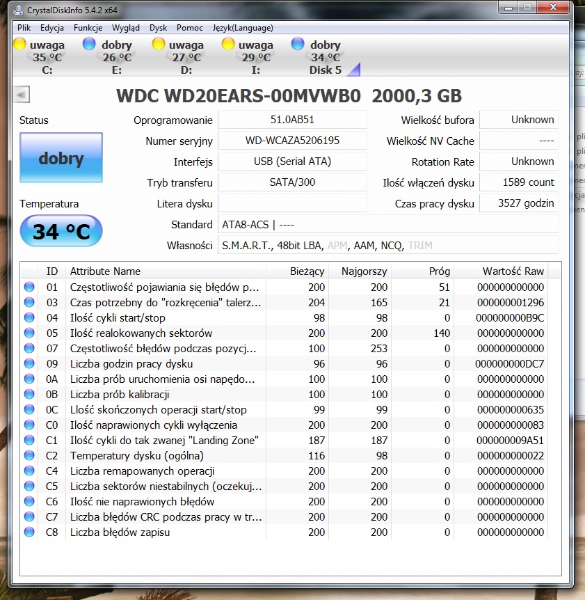Click status orb of attribute C8
The image size is (585, 600).
(x=29, y=532)
